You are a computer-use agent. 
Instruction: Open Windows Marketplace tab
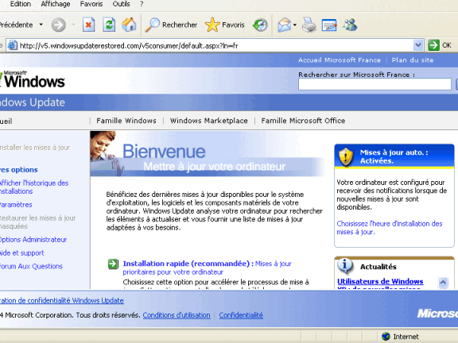pos(208,121)
